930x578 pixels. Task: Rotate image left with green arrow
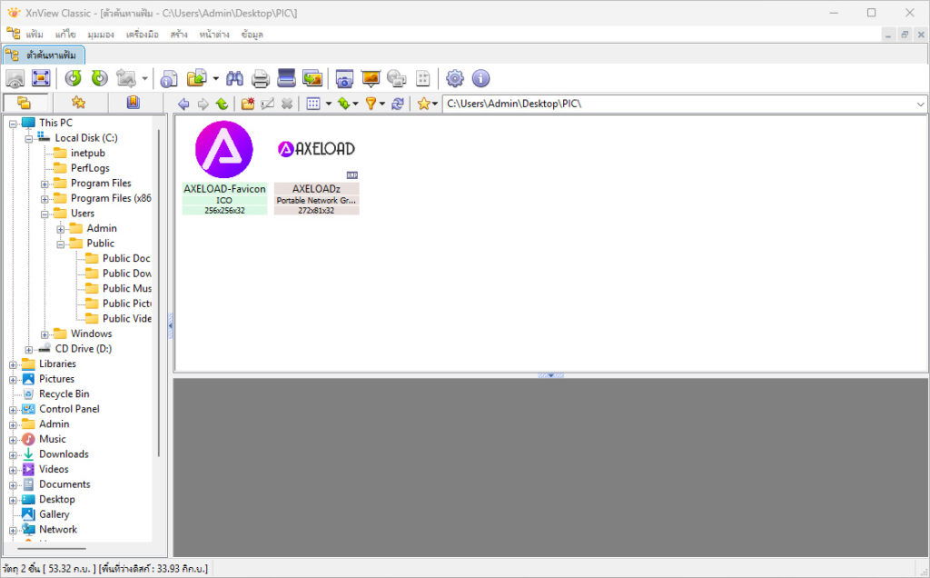click(x=74, y=78)
